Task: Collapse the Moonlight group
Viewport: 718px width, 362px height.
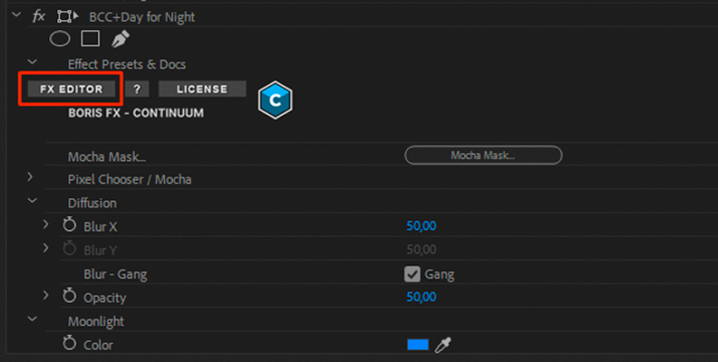Action: coord(32,319)
